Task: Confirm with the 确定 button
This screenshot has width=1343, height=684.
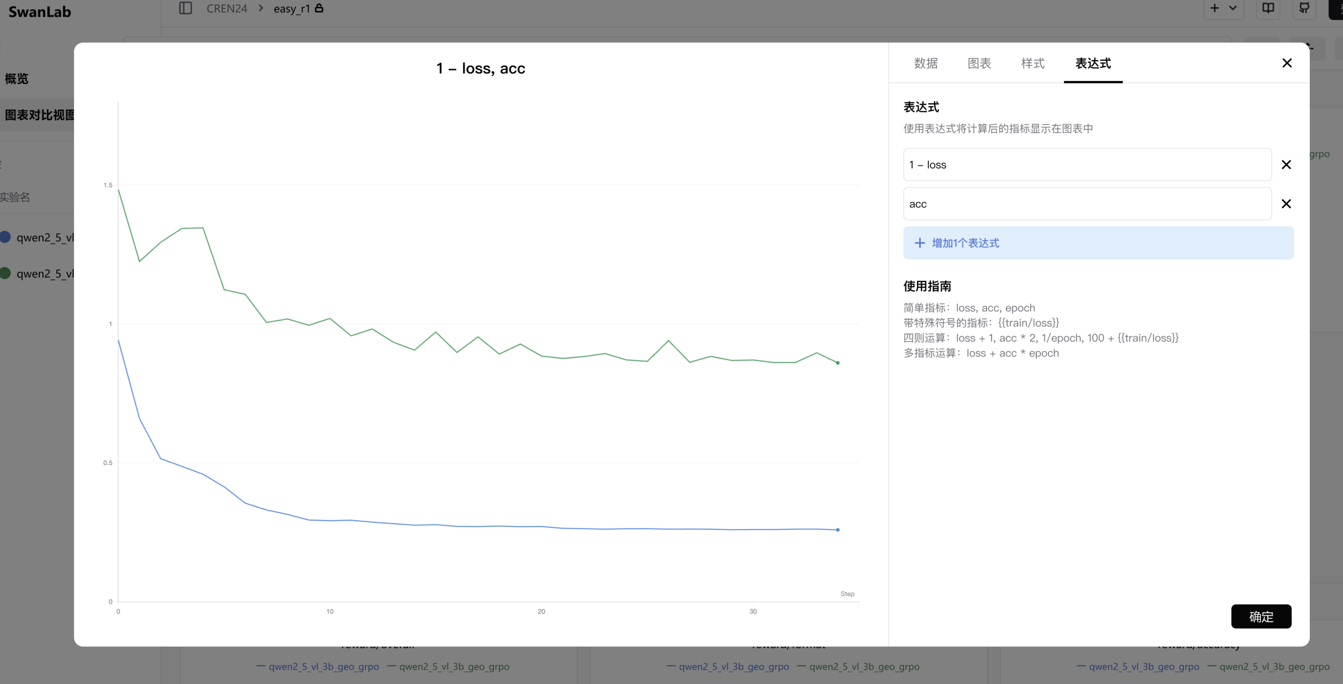Action: [1261, 616]
